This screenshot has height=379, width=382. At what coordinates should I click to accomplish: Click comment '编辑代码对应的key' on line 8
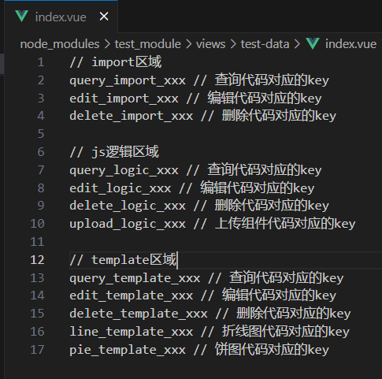(258, 188)
